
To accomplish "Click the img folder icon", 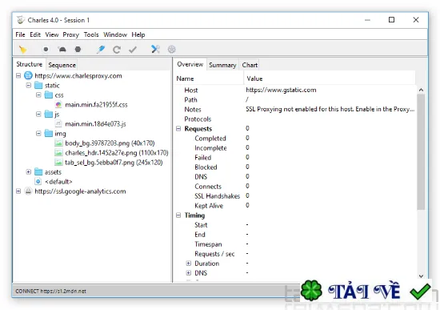I will point(49,133).
